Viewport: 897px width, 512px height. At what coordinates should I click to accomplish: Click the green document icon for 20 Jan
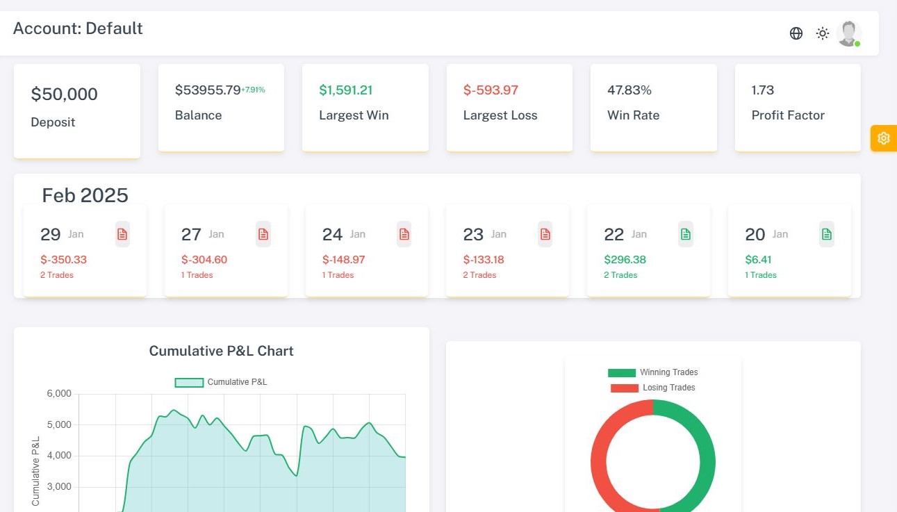tap(827, 234)
